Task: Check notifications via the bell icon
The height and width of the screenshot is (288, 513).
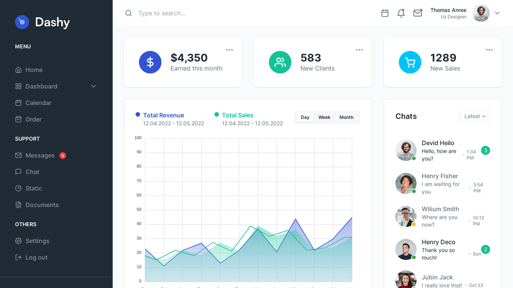Action: click(400, 13)
